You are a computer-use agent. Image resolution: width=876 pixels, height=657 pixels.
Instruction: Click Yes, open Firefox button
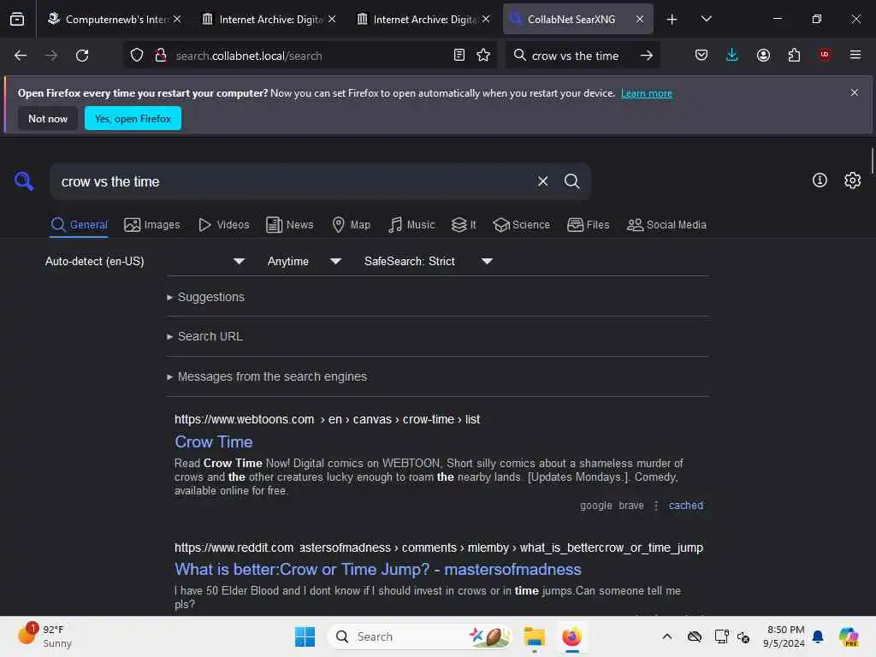[x=133, y=118]
